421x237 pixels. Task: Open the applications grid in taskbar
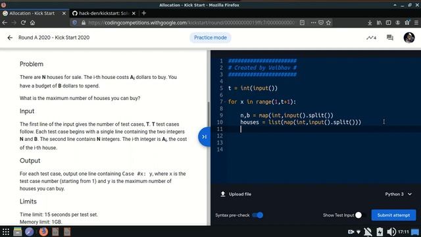[x=6, y=232]
